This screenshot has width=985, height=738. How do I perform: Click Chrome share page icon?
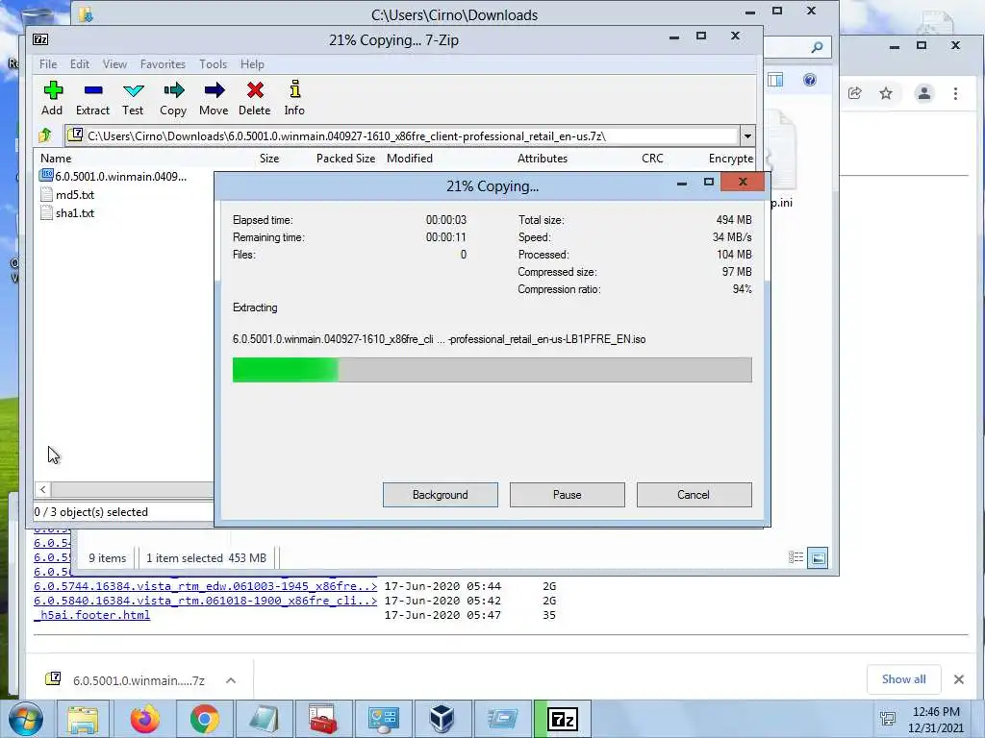point(854,93)
